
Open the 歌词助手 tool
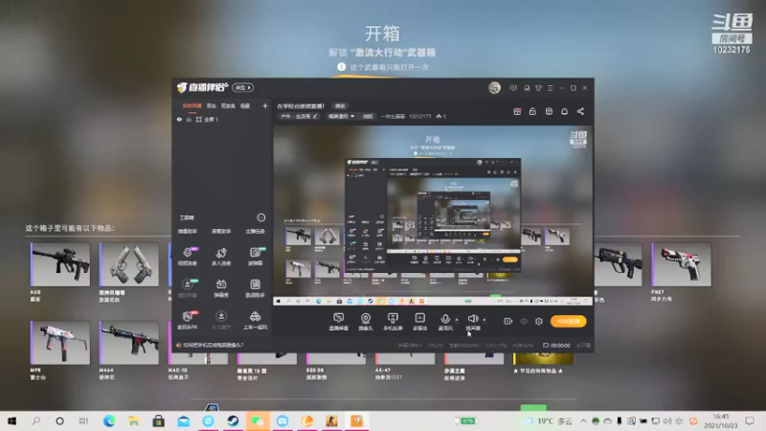(x=255, y=288)
